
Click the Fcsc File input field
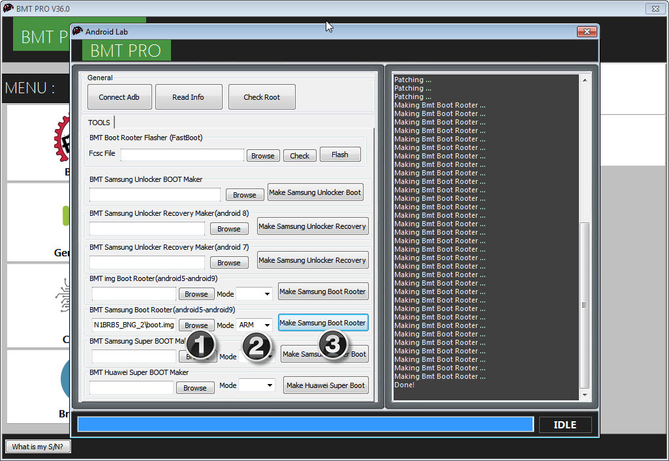click(x=182, y=155)
